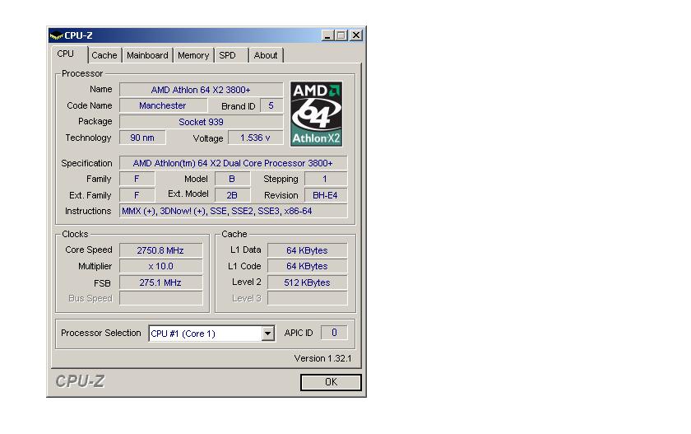Click the FSB value 275.1 MHz

tap(161, 282)
